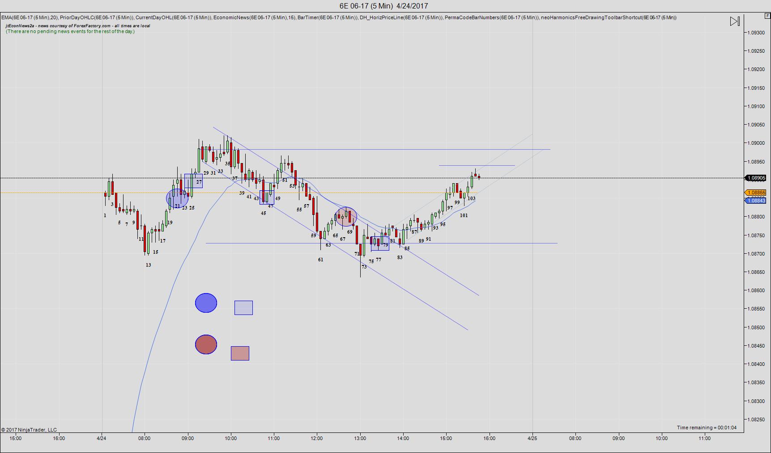Click the 'Time remaining = 00:01:04' bar timer
This screenshot has height=453, width=771.
[x=707, y=428]
